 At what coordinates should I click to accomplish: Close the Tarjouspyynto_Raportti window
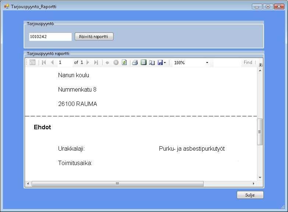point(279,7)
